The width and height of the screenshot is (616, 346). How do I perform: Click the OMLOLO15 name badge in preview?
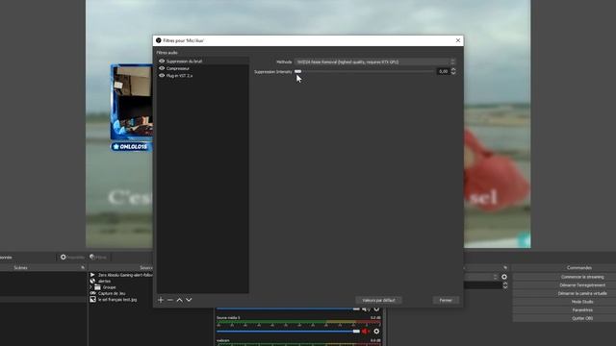coord(131,147)
